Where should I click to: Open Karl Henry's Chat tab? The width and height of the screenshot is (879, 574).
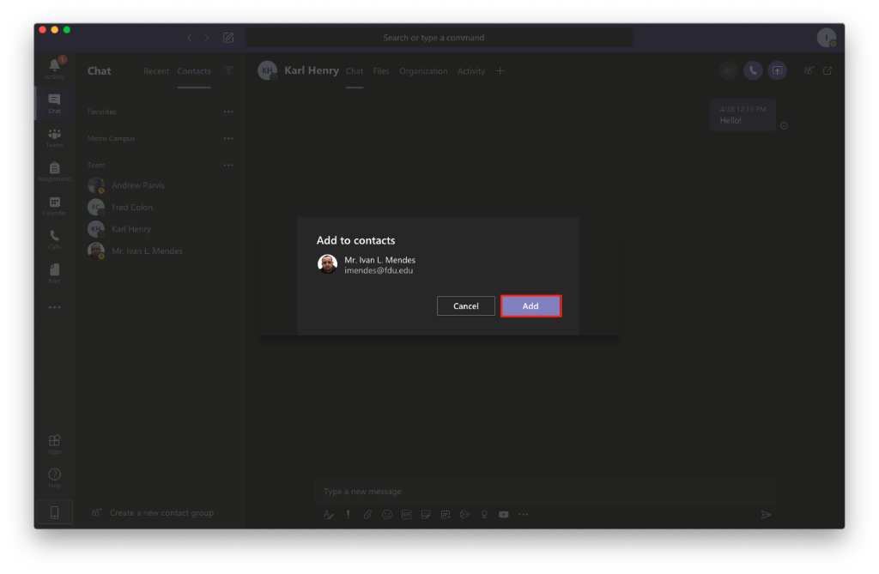pyautogui.click(x=355, y=71)
